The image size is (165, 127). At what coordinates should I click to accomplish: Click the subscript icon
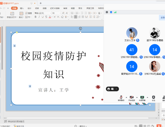(58, 17)
